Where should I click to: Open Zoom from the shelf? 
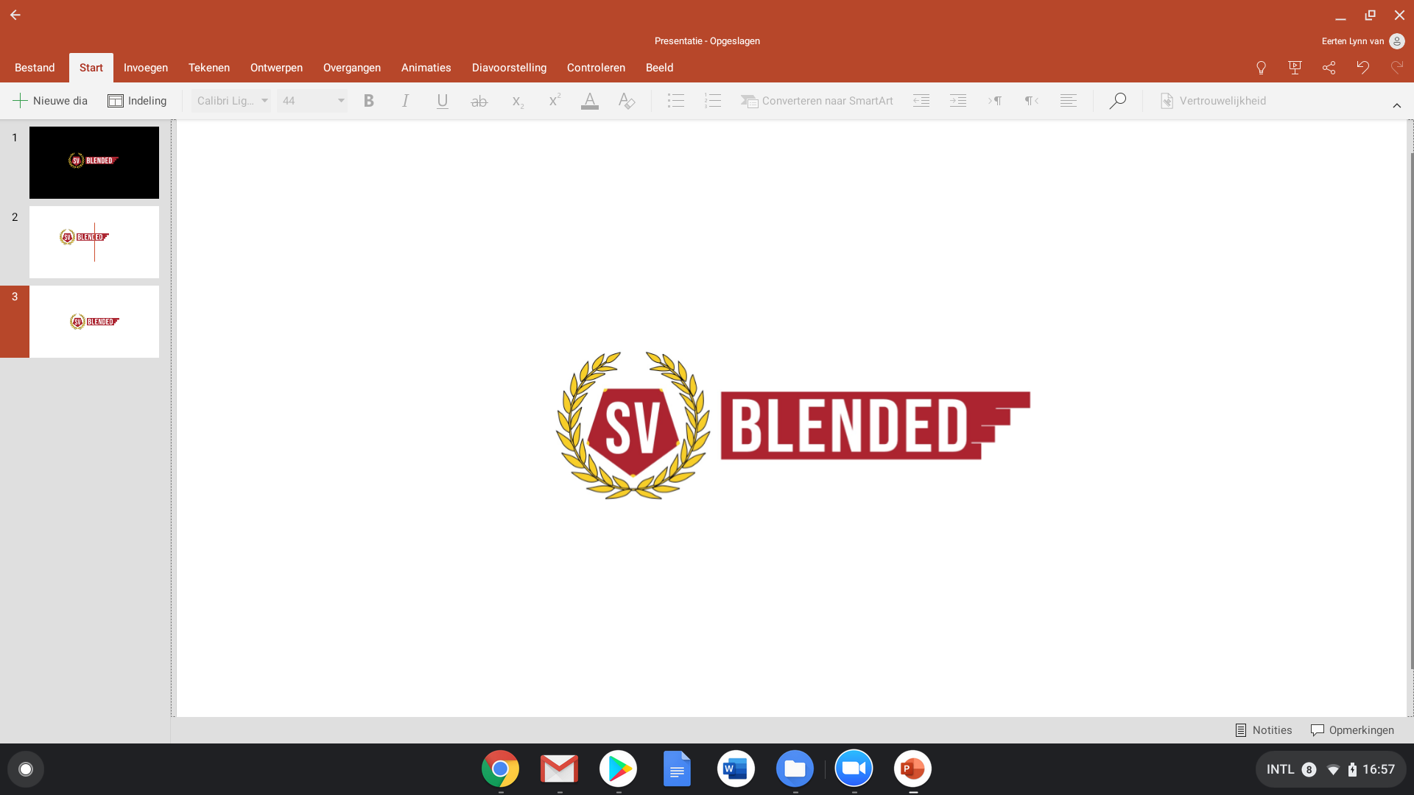coord(854,769)
